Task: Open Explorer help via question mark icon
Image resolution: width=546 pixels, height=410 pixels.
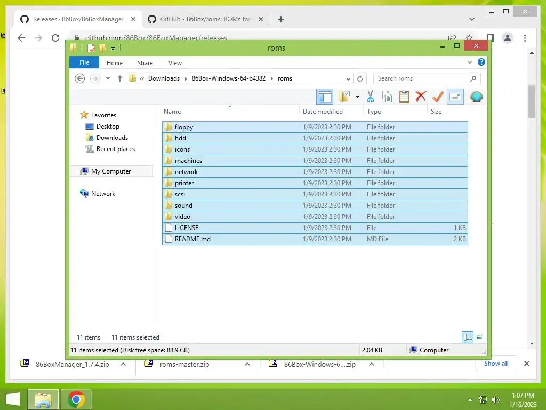Action: (481, 62)
